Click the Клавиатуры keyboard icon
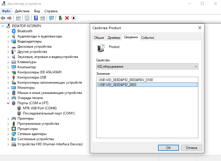This screenshot has width=221, height=161. pos(14,62)
